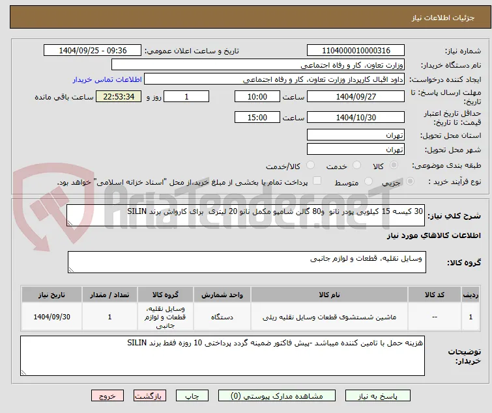The image size is (492, 413).
Task: Click the deadline time field 10:00
Action: point(257,96)
